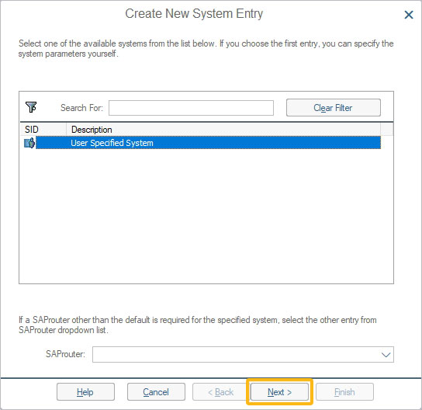
Task: Sort by the Description column header
Action: tap(223, 130)
